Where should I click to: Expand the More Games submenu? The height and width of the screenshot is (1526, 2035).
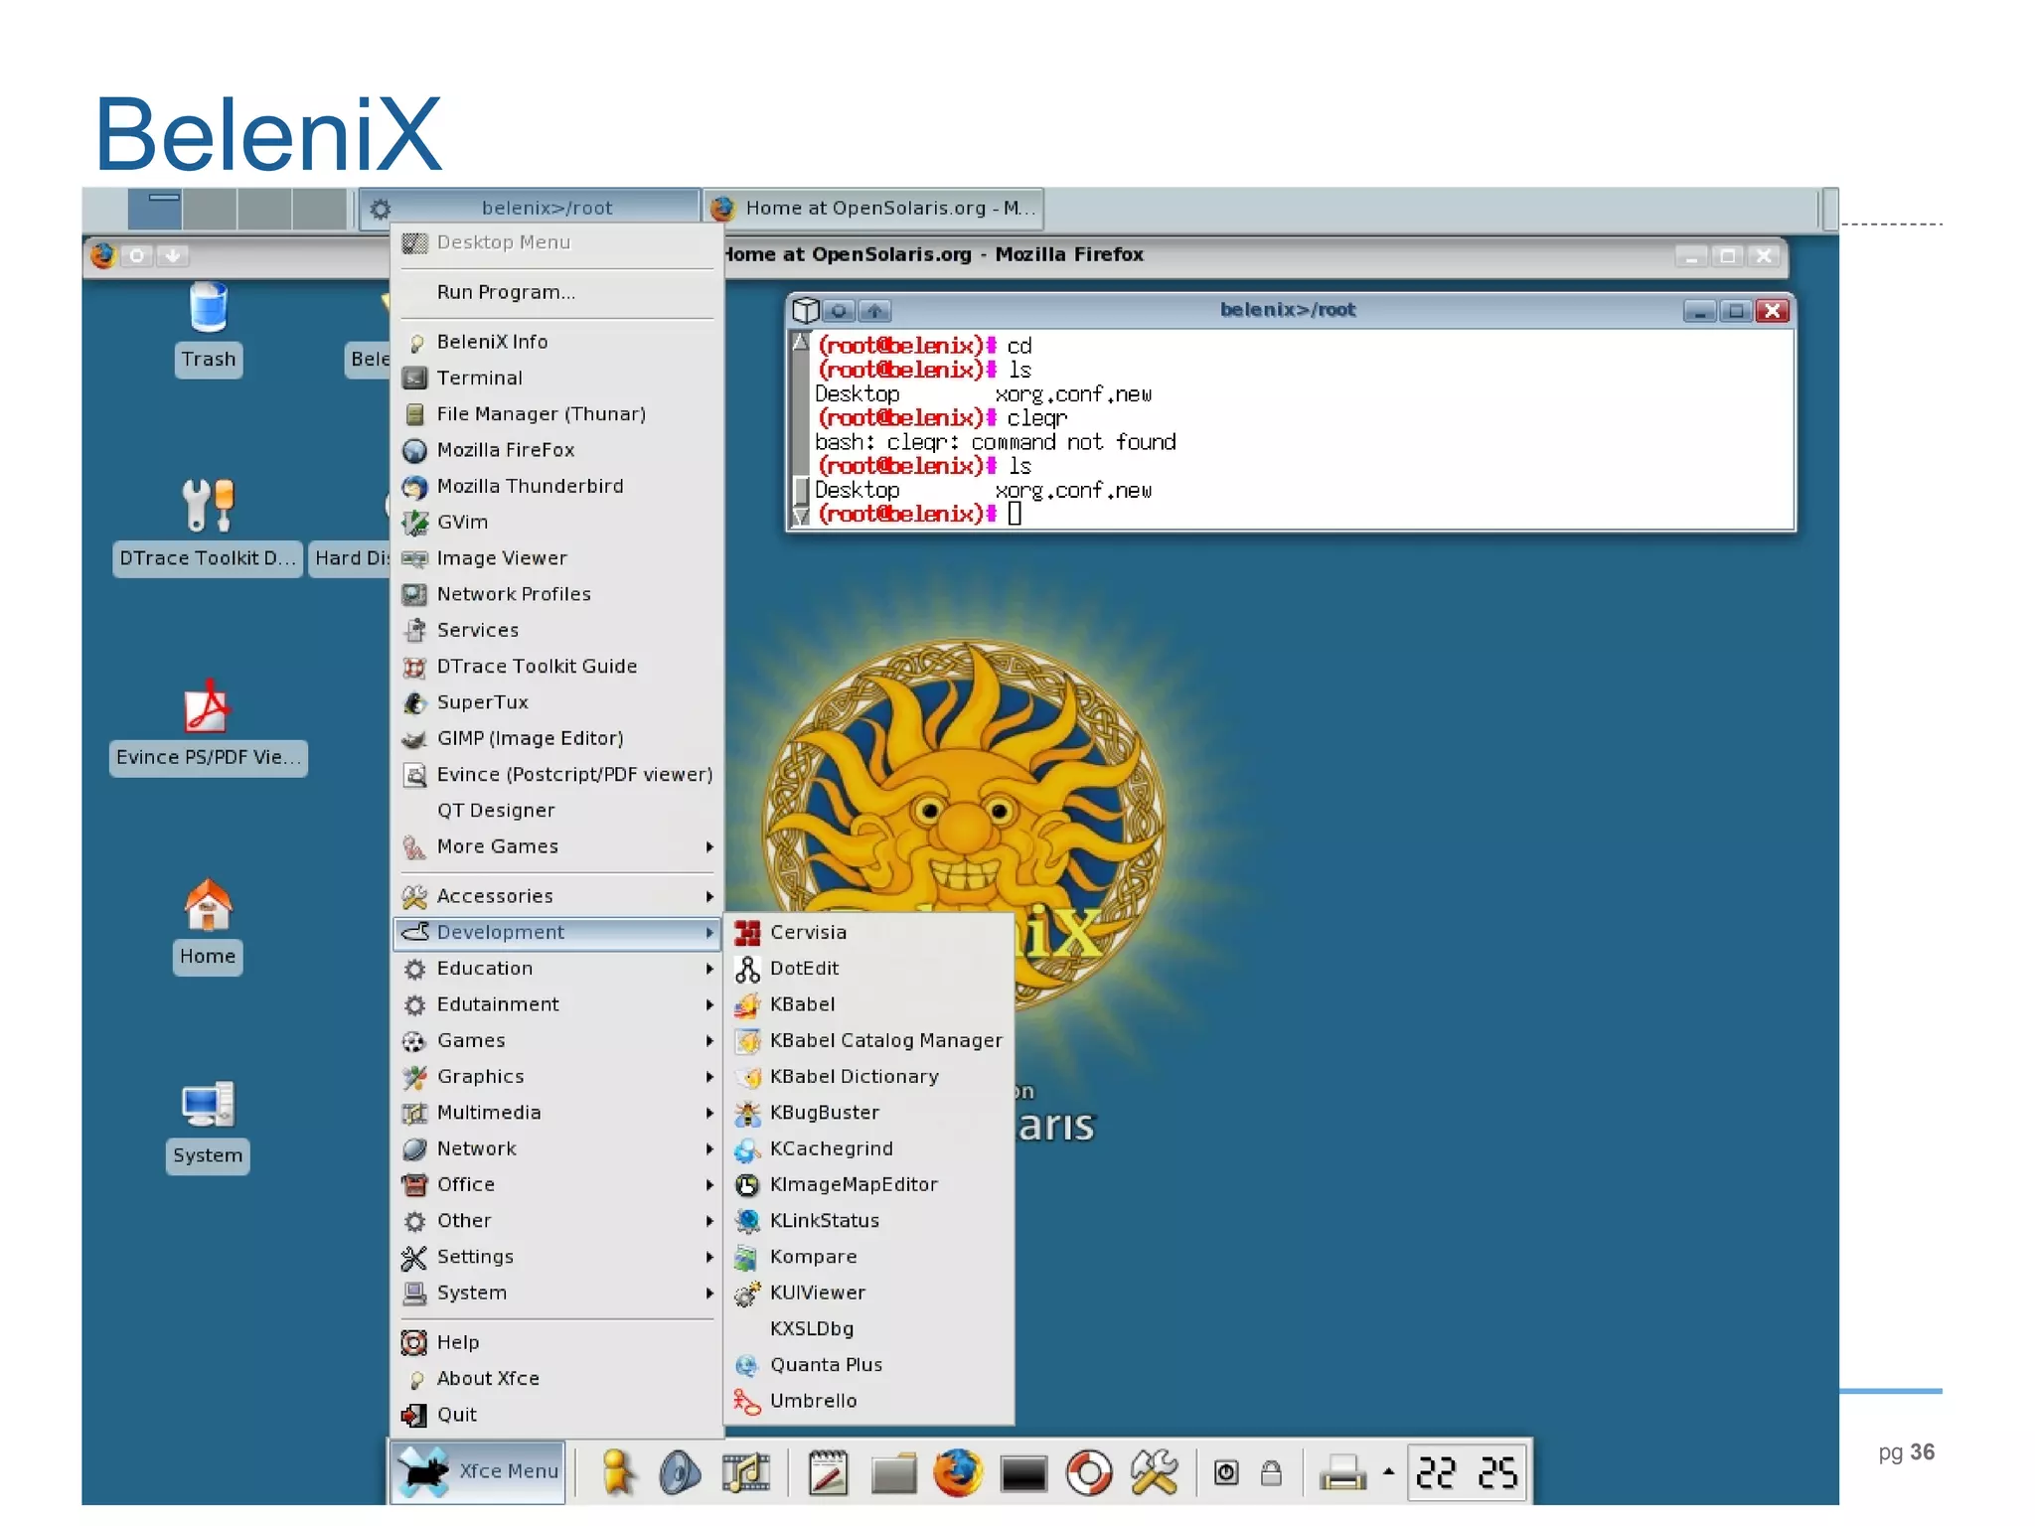point(556,846)
